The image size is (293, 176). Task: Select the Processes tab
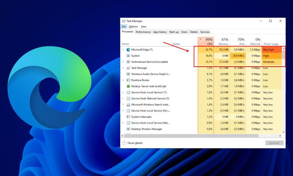(127, 32)
